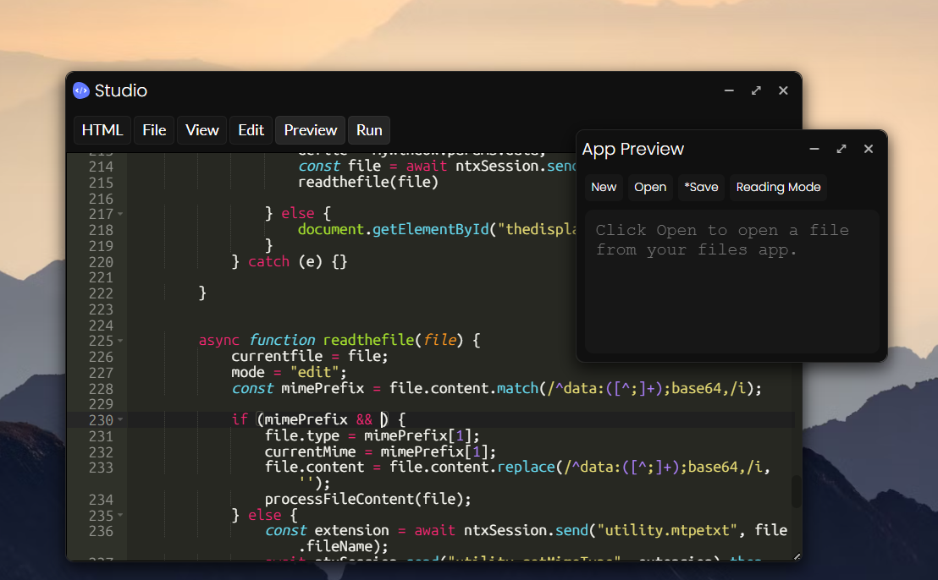Collapse the readthefile function at line 225
The width and height of the screenshot is (938, 580).
[x=120, y=341]
